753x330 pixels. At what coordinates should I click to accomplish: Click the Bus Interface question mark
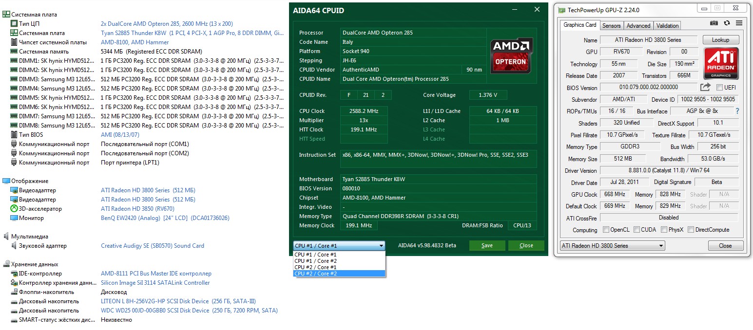point(737,111)
